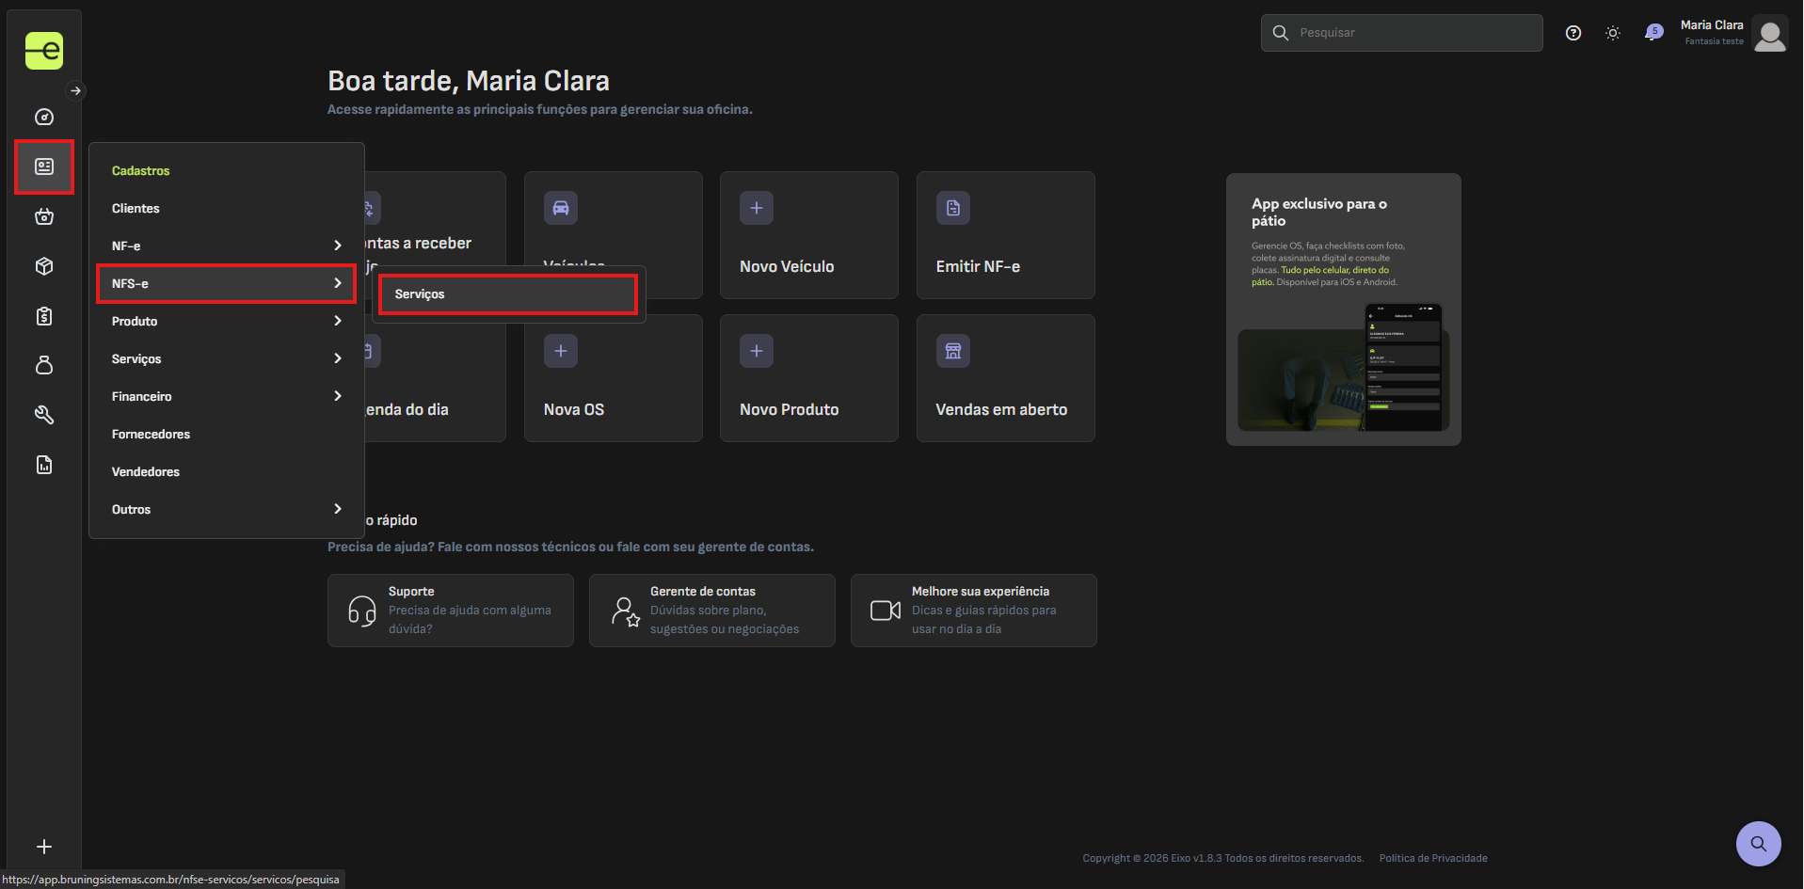Open the Vendas em aberto card

[x=1006, y=378]
